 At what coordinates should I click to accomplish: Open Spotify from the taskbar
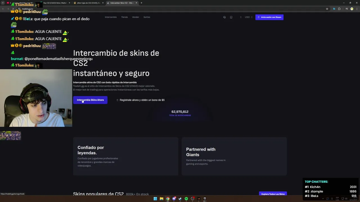(186, 199)
